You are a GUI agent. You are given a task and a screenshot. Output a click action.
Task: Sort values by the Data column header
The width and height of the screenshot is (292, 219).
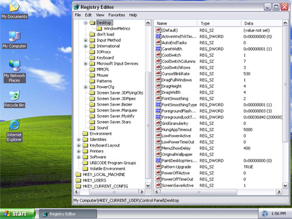click(x=262, y=23)
